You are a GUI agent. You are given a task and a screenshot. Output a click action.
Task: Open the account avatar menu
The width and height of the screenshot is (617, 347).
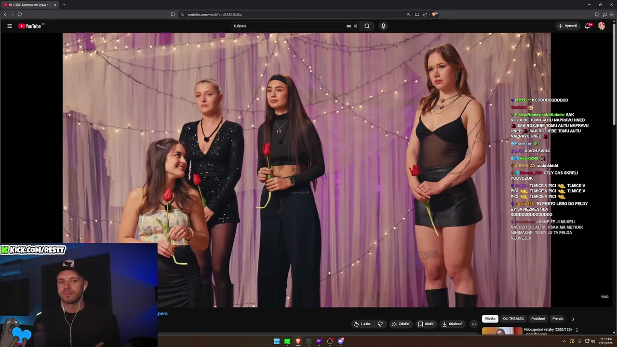point(602,26)
